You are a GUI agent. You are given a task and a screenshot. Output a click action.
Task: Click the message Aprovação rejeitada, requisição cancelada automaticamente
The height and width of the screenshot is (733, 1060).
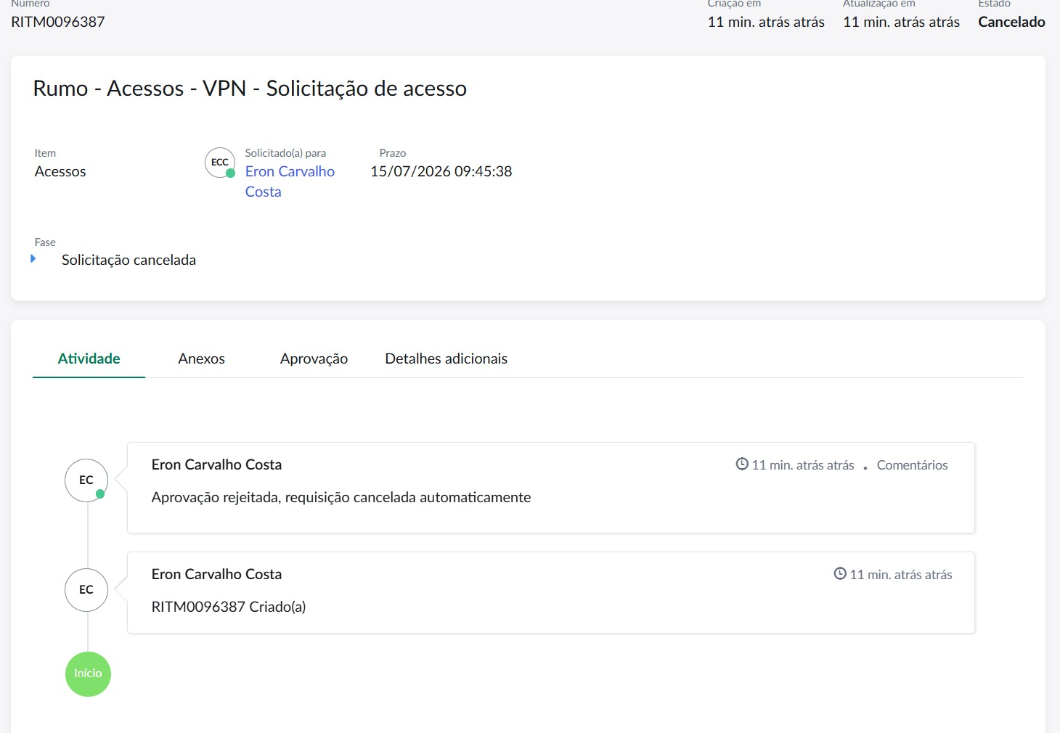(x=341, y=497)
